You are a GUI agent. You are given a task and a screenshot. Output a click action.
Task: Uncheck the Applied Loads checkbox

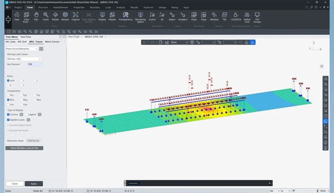tap(8, 120)
